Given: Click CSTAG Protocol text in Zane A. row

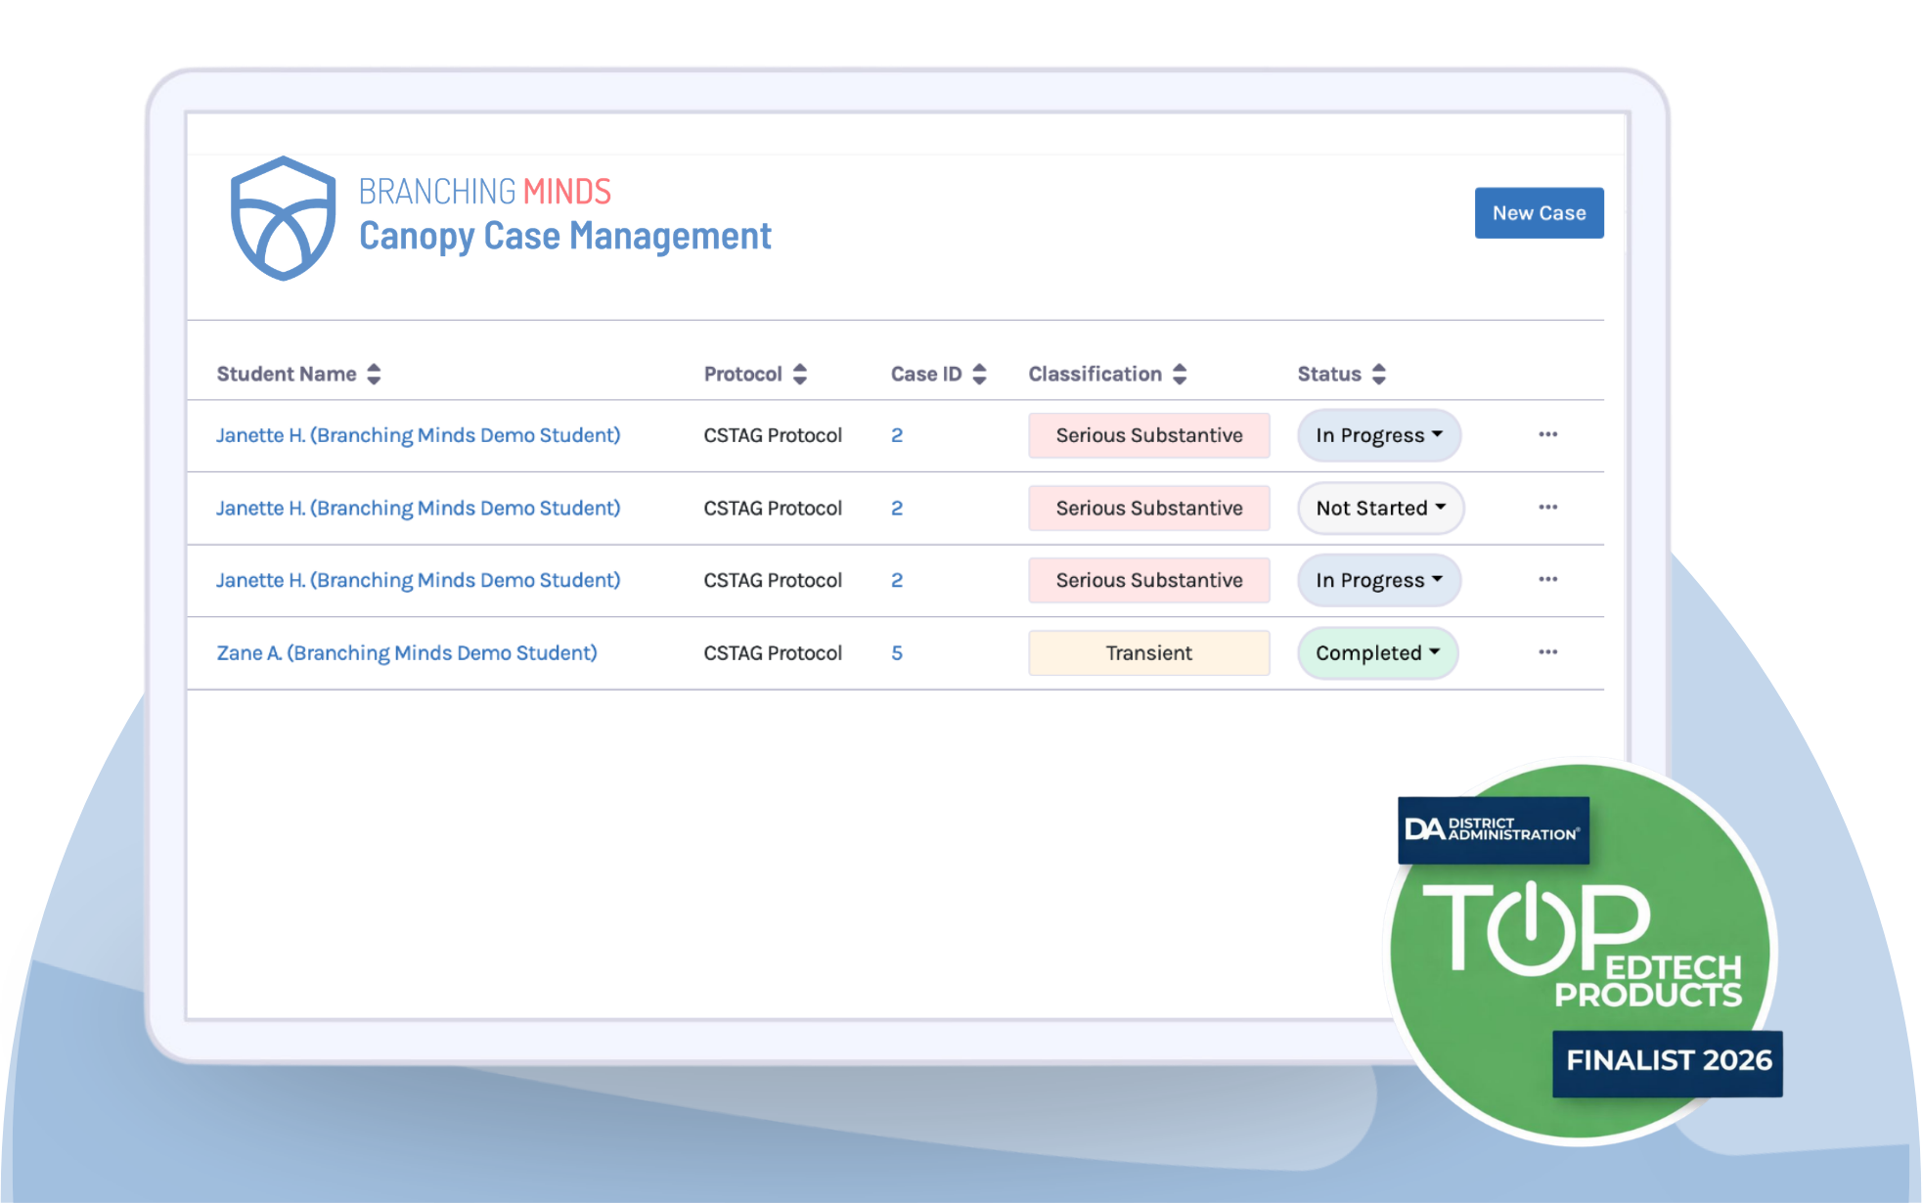Looking at the screenshot, I should click(x=773, y=652).
